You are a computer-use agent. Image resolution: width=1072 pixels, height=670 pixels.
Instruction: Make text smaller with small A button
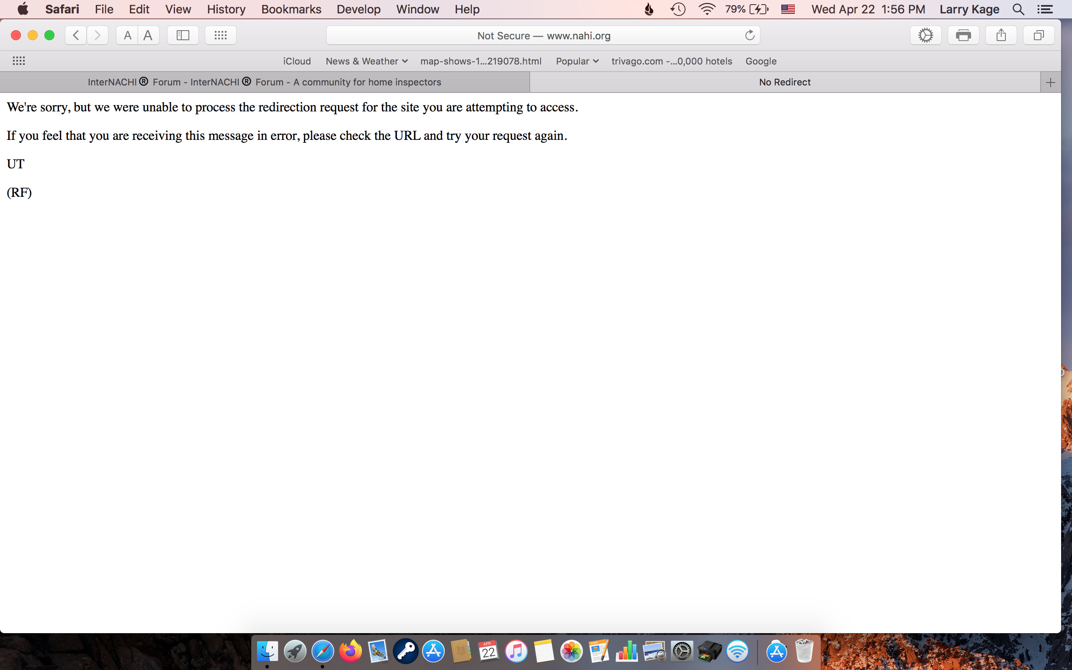click(127, 36)
